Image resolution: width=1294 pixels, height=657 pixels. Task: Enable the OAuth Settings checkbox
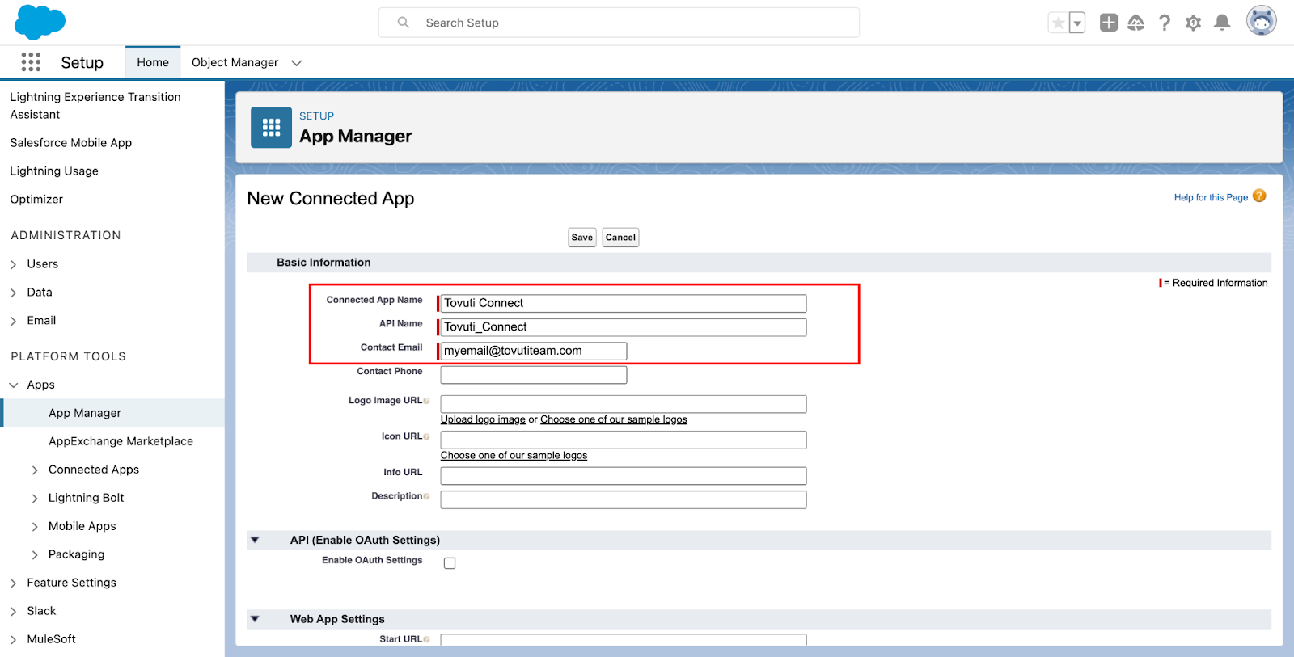(x=450, y=563)
